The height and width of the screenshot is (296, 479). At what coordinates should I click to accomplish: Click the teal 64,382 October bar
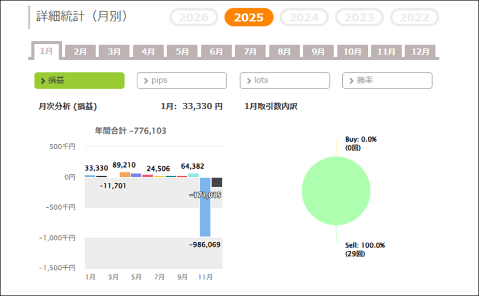(194, 175)
